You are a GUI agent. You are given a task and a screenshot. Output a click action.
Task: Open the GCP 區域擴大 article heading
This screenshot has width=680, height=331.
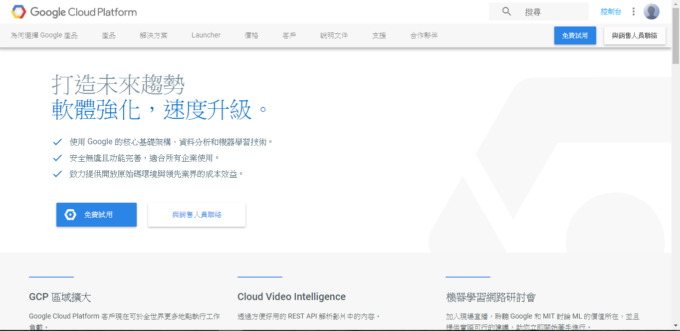pyautogui.click(x=60, y=297)
